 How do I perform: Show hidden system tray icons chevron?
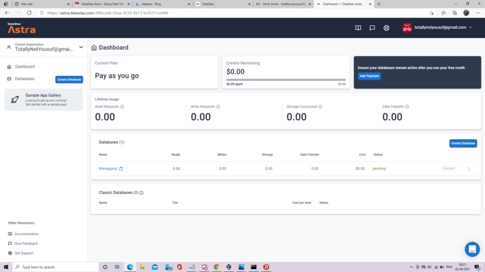(x=411, y=267)
